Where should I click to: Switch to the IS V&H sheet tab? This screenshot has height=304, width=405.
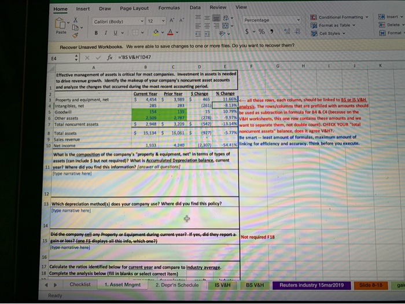(x=222, y=285)
